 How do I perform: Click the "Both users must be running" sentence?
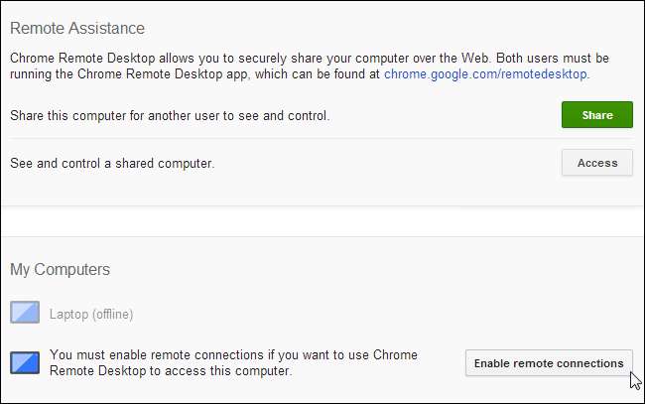coord(556,58)
